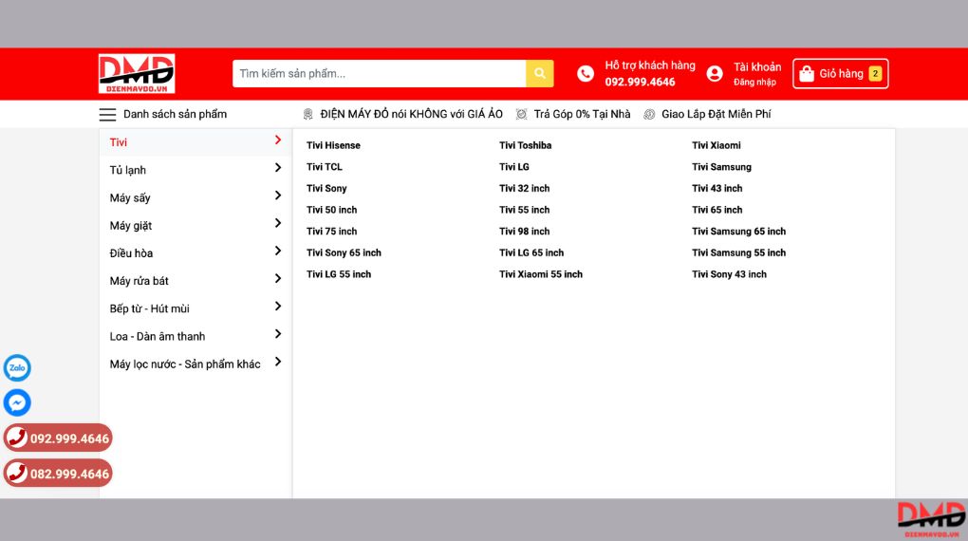
Task: Click the Đăng nhập login link
Action: [754, 83]
